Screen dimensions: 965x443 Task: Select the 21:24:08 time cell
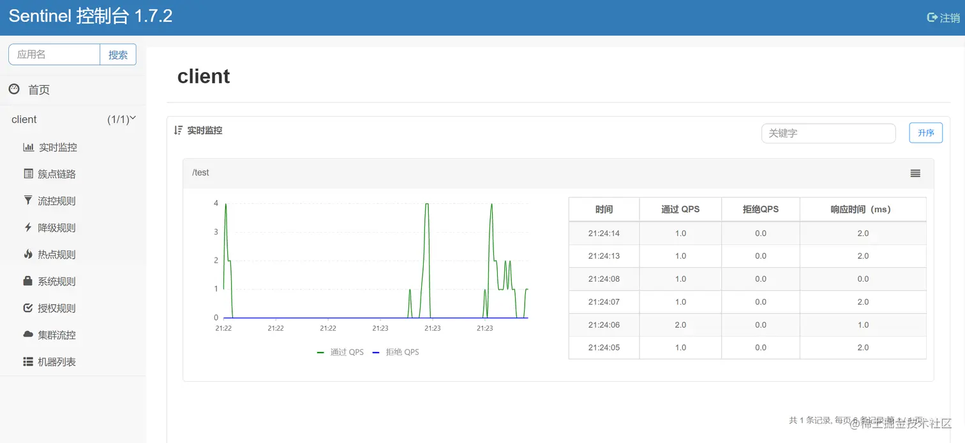pyautogui.click(x=604, y=279)
